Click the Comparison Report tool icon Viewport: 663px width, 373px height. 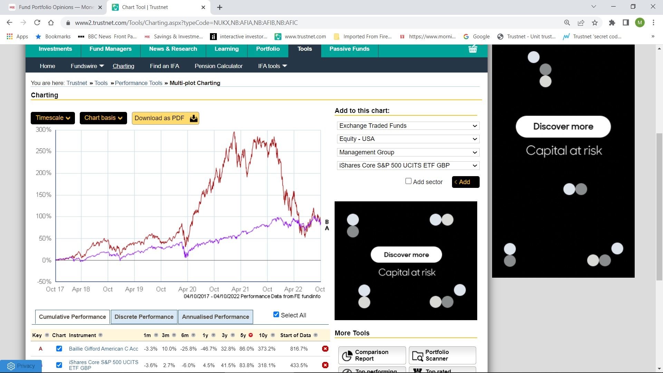point(347,355)
